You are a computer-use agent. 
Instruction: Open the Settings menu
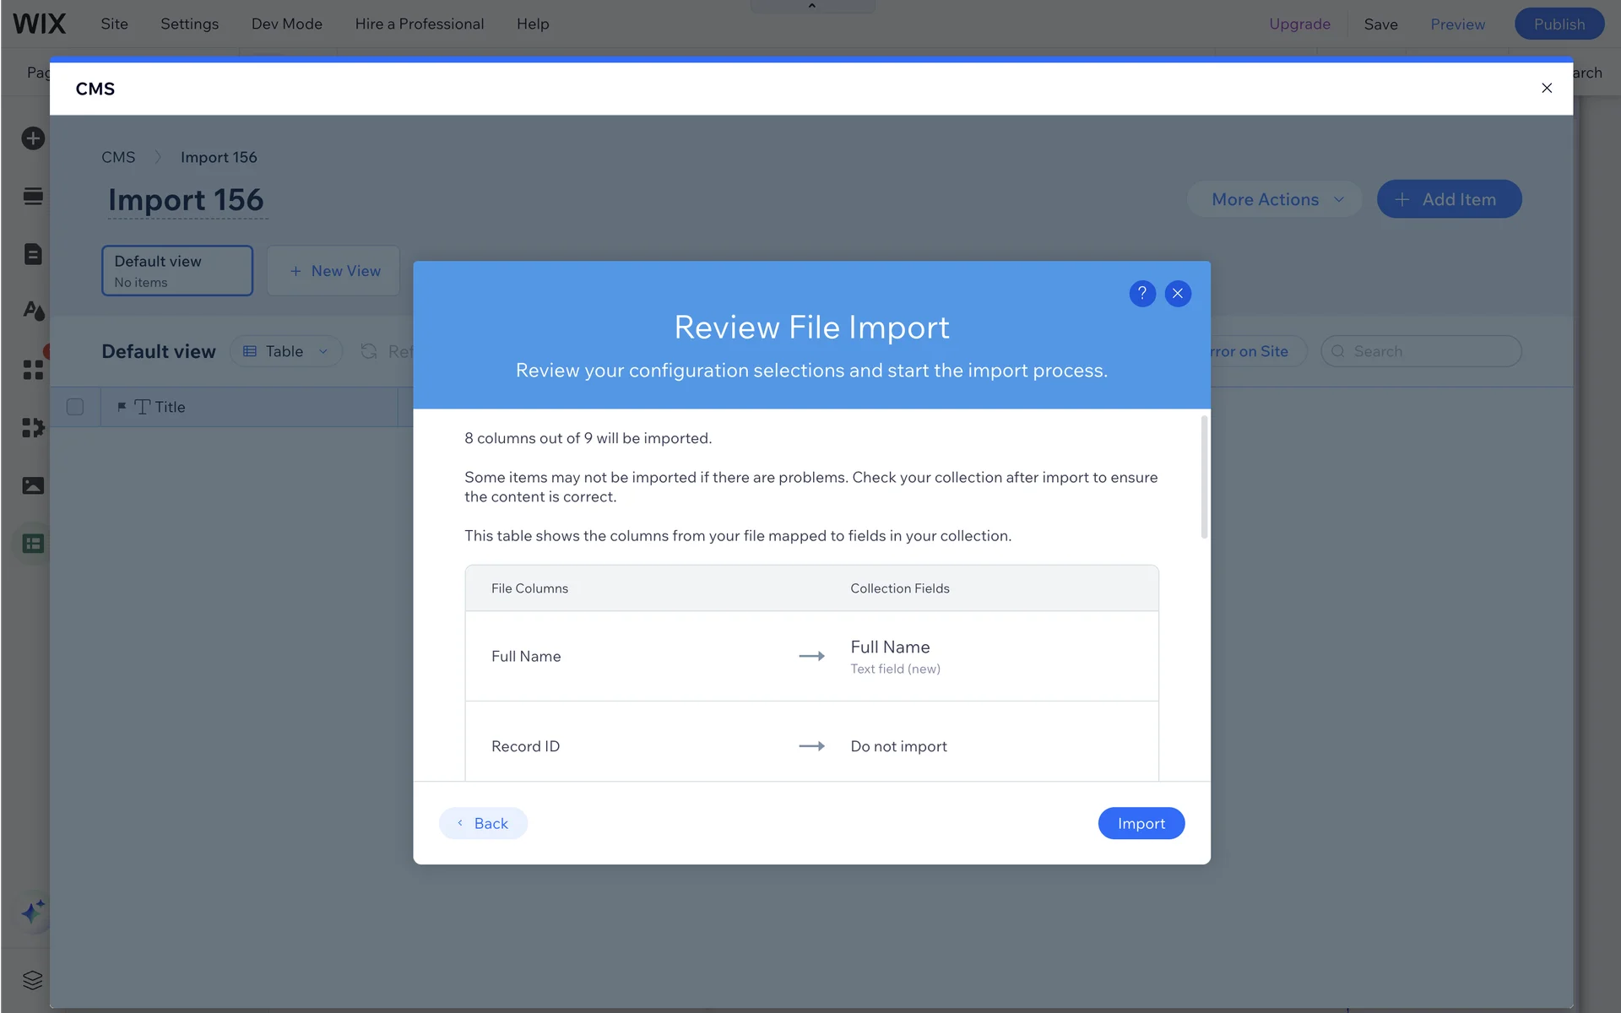(189, 24)
